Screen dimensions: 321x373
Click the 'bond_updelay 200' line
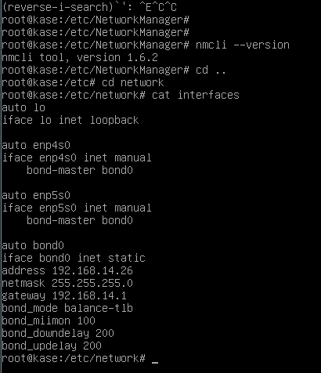pos(52,346)
